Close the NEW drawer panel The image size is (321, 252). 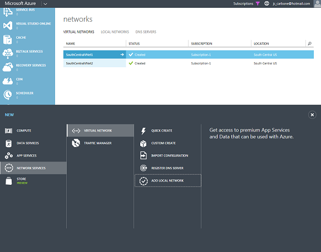click(x=312, y=115)
